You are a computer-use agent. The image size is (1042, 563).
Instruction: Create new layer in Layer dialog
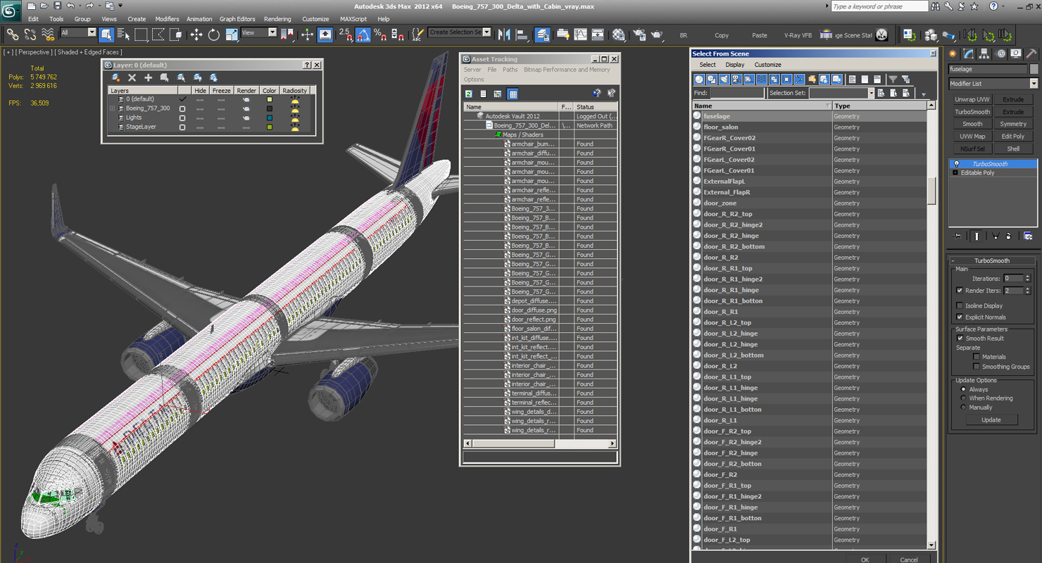pyautogui.click(x=116, y=77)
